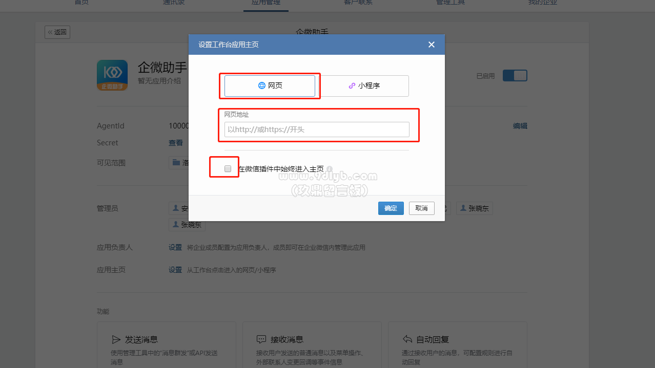Focus the 网页地址 URL input field
This screenshot has height=368, width=655.
317,129
